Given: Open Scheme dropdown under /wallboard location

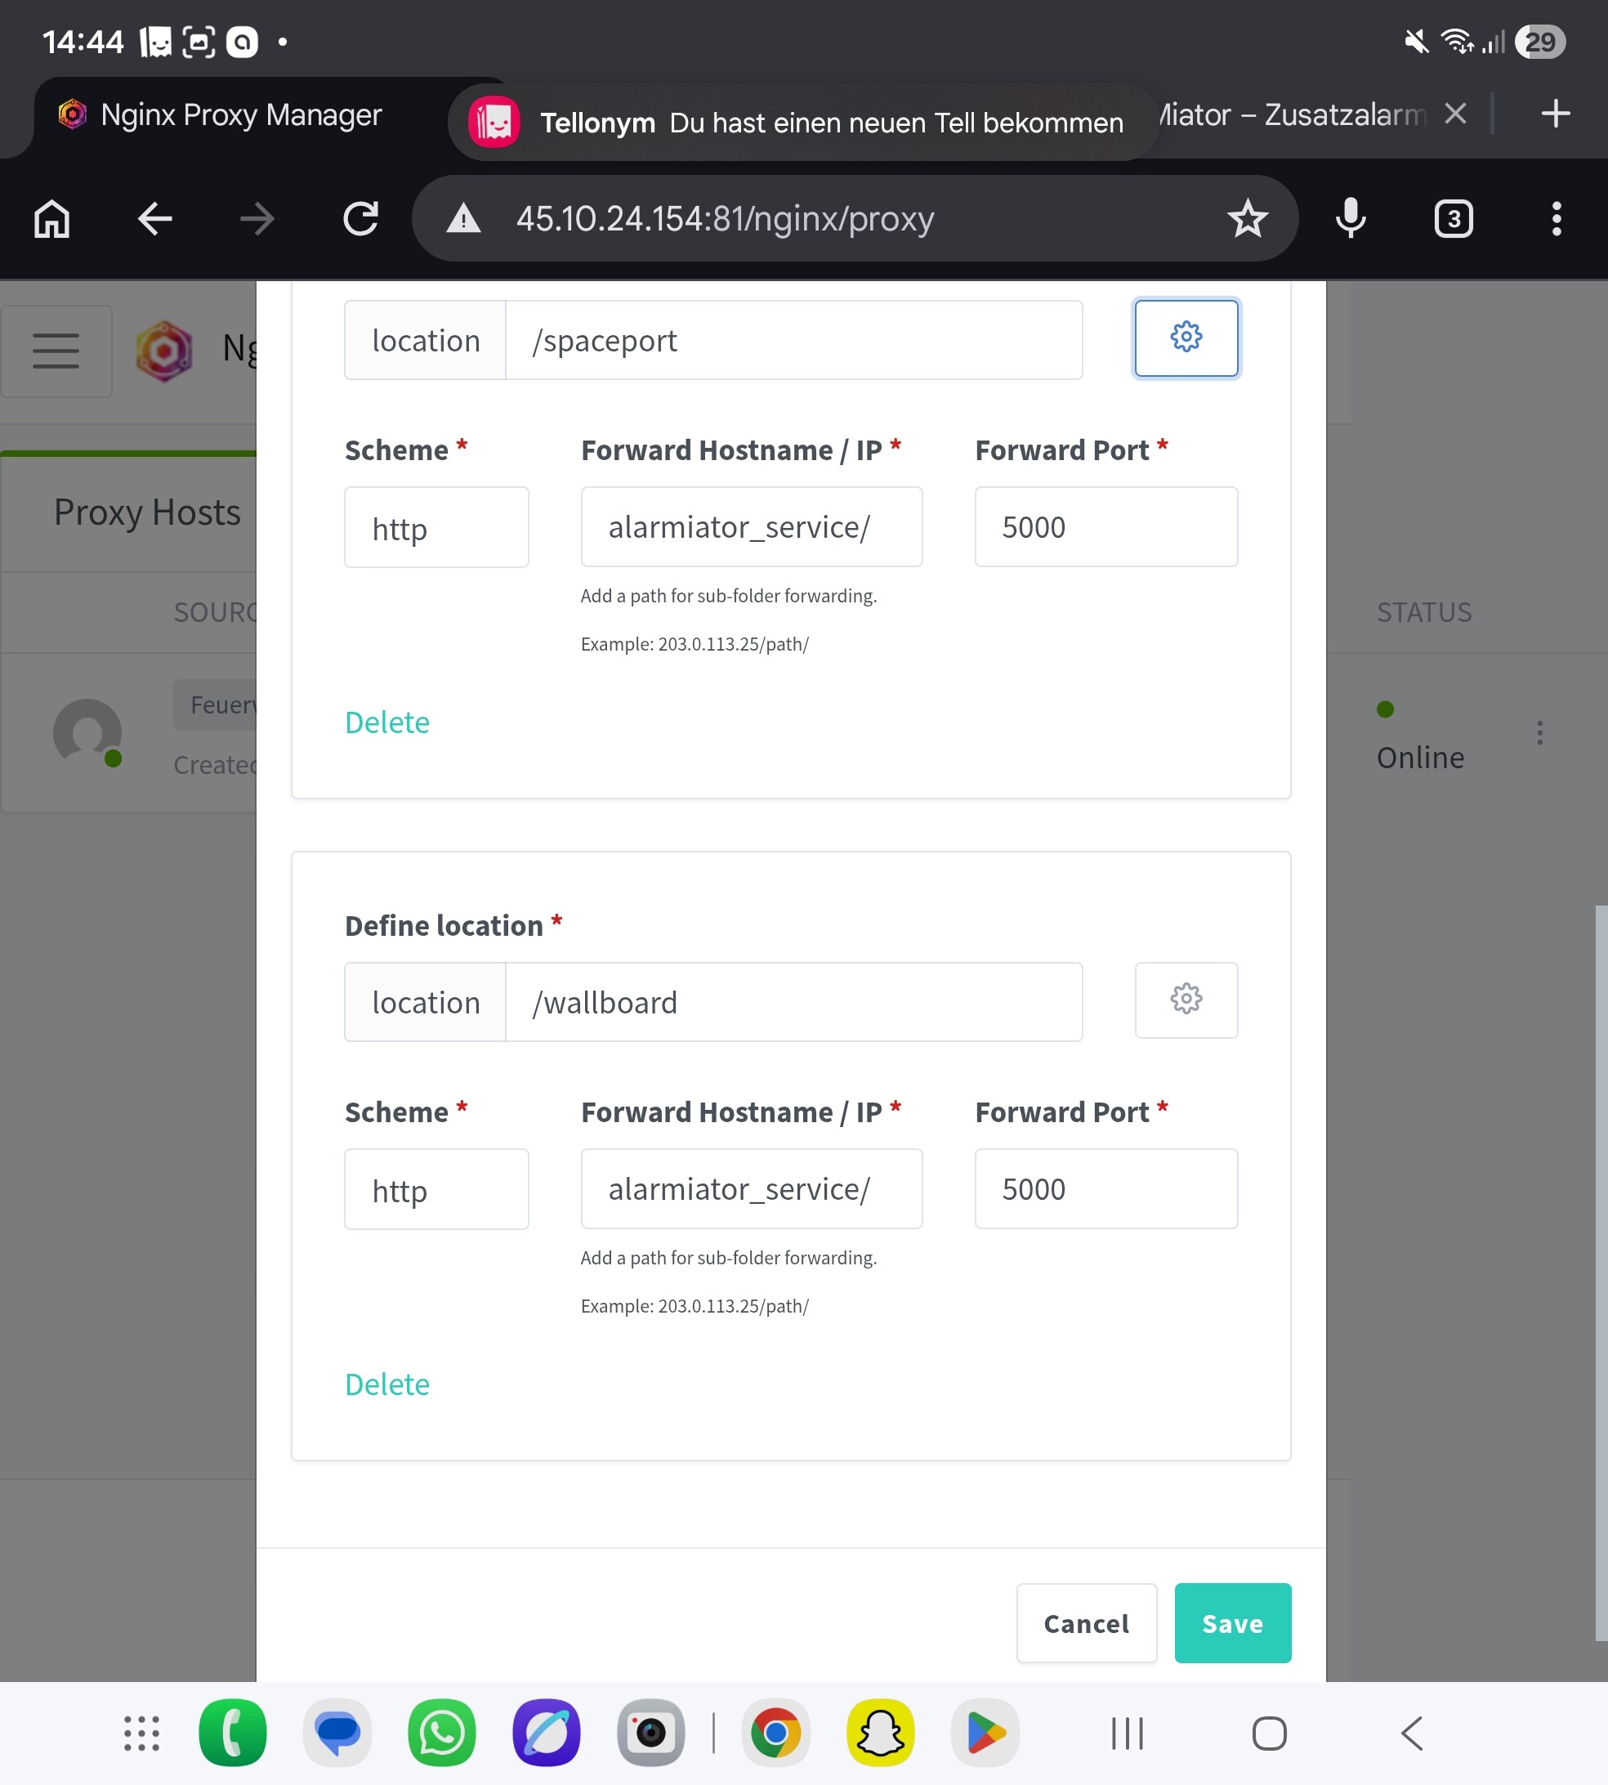Looking at the screenshot, I should point(436,1189).
